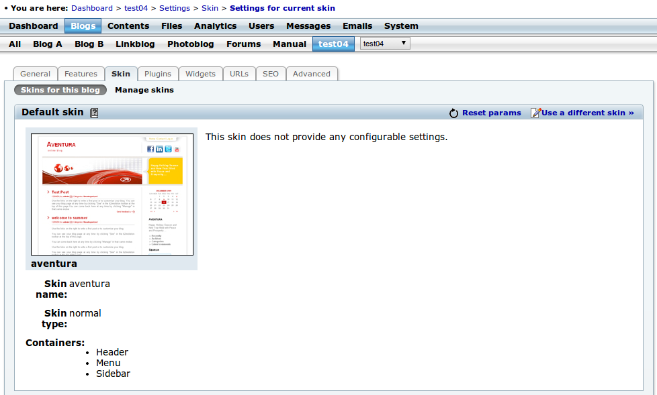This screenshot has width=657, height=395.
Task: Select the highlighted test04 blog tab
Action: 333,44
